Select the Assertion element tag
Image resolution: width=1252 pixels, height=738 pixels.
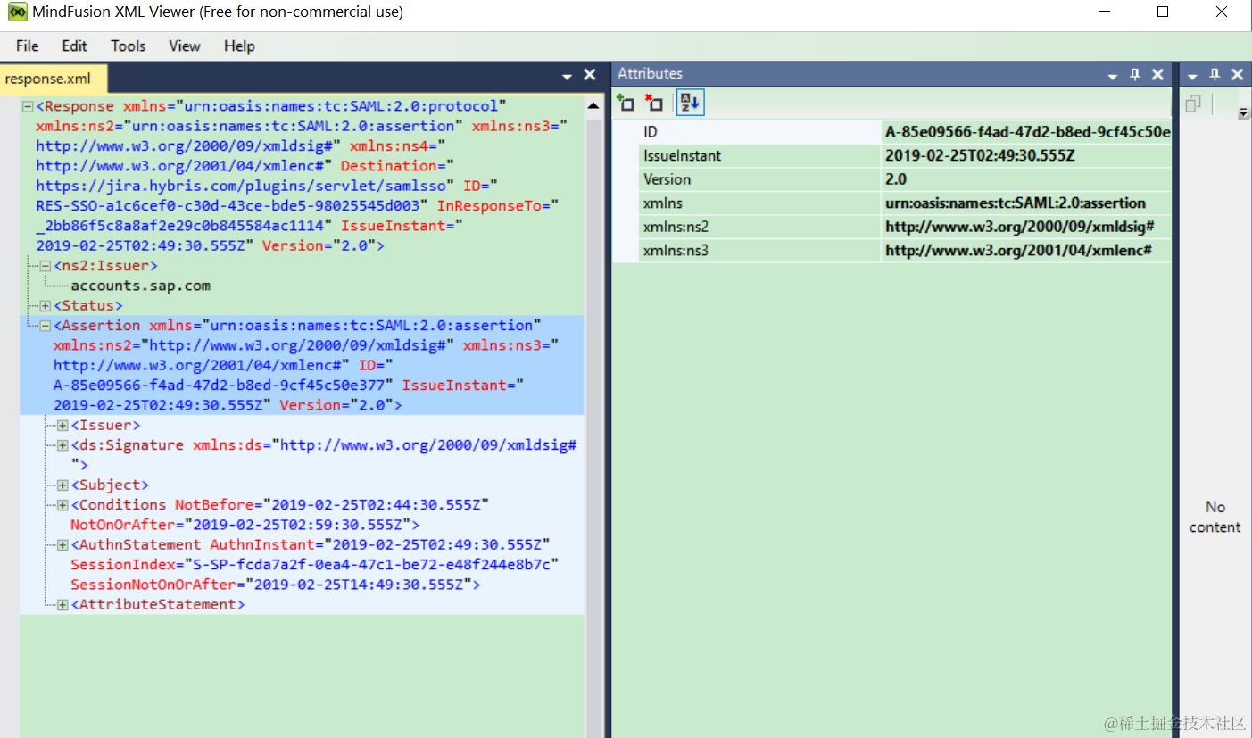click(x=96, y=326)
